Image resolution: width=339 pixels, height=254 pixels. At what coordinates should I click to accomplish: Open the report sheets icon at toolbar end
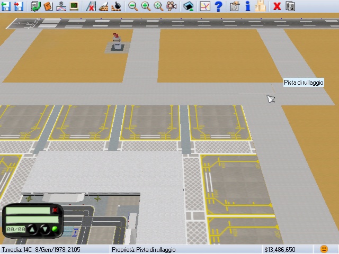[x=290, y=6]
